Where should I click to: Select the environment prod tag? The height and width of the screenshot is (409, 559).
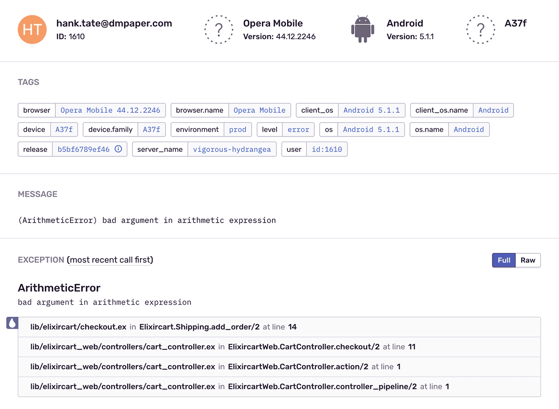[238, 130]
